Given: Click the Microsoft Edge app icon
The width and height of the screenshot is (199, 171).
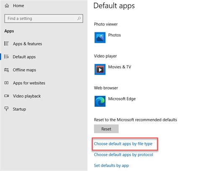Looking at the screenshot, I should (x=100, y=101).
